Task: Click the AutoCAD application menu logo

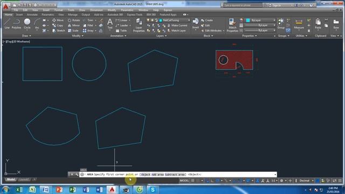Action: (x=6, y=6)
